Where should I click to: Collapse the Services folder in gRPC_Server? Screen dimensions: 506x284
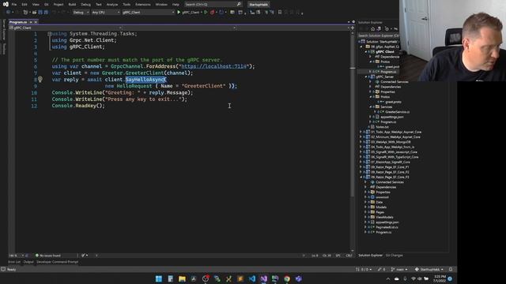pyautogui.click(x=371, y=107)
